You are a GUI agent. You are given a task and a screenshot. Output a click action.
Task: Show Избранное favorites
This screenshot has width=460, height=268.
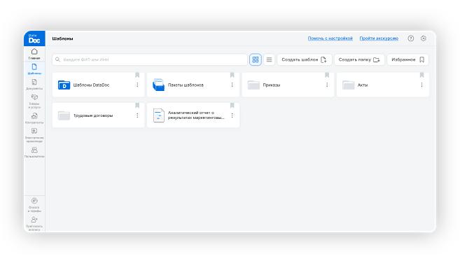pos(407,59)
